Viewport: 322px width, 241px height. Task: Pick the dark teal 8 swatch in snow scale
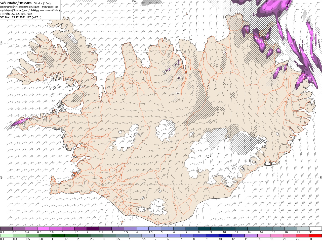(204, 229)
